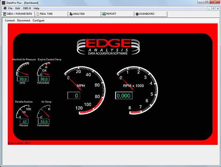Open the File menu
Image resolution: width=221 pixels, height=167 pixels.
(10, 8)
